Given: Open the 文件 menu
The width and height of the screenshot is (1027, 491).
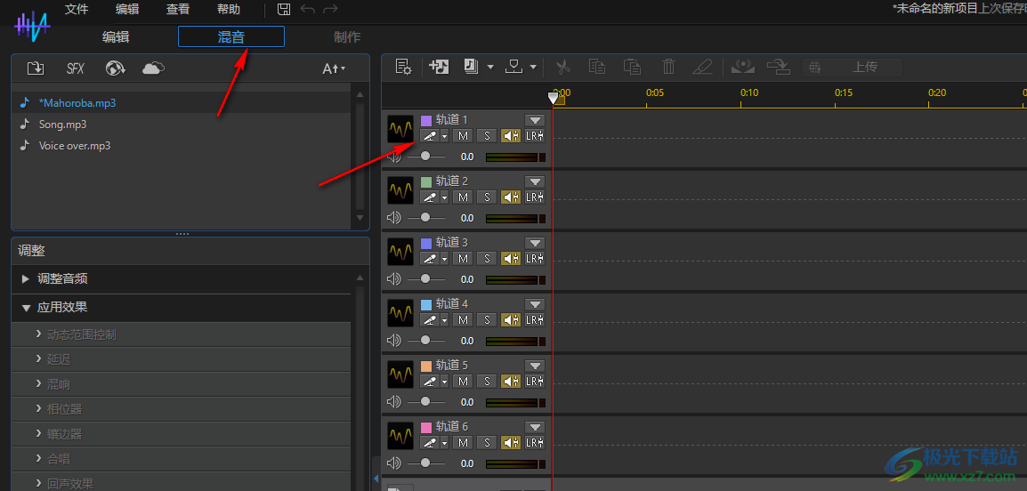Looking at the screenshot, I should [77, 9].
